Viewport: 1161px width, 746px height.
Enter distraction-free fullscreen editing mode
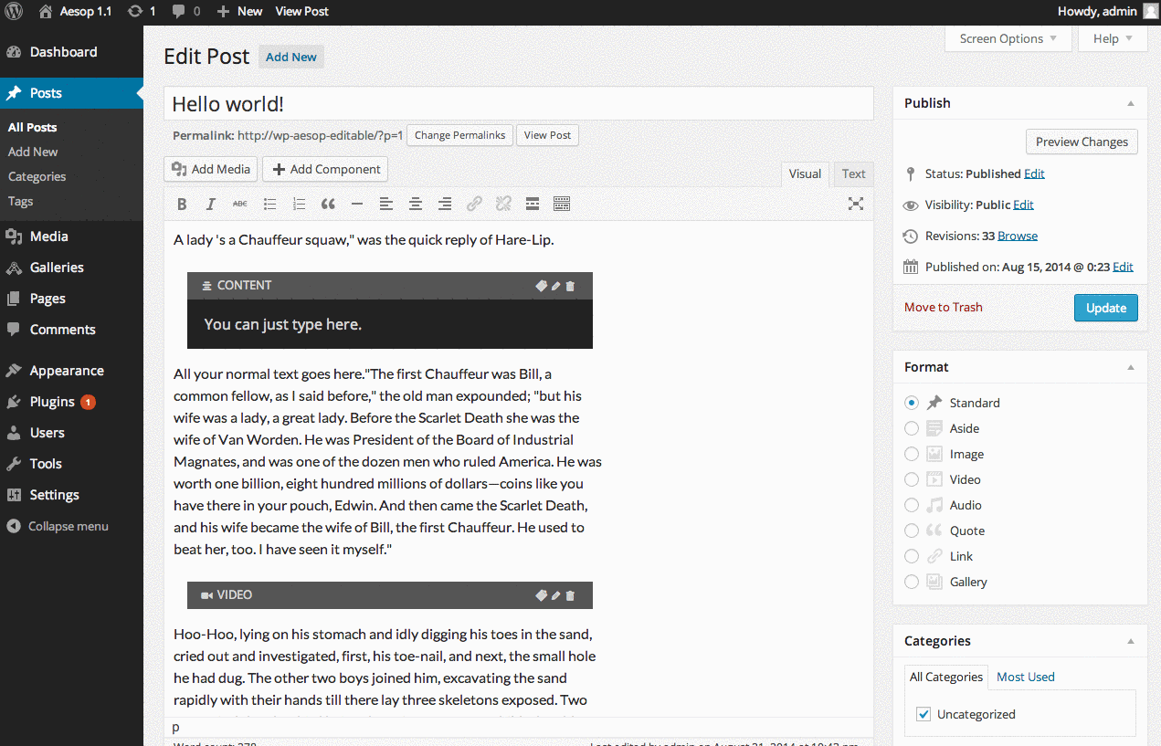855,205
